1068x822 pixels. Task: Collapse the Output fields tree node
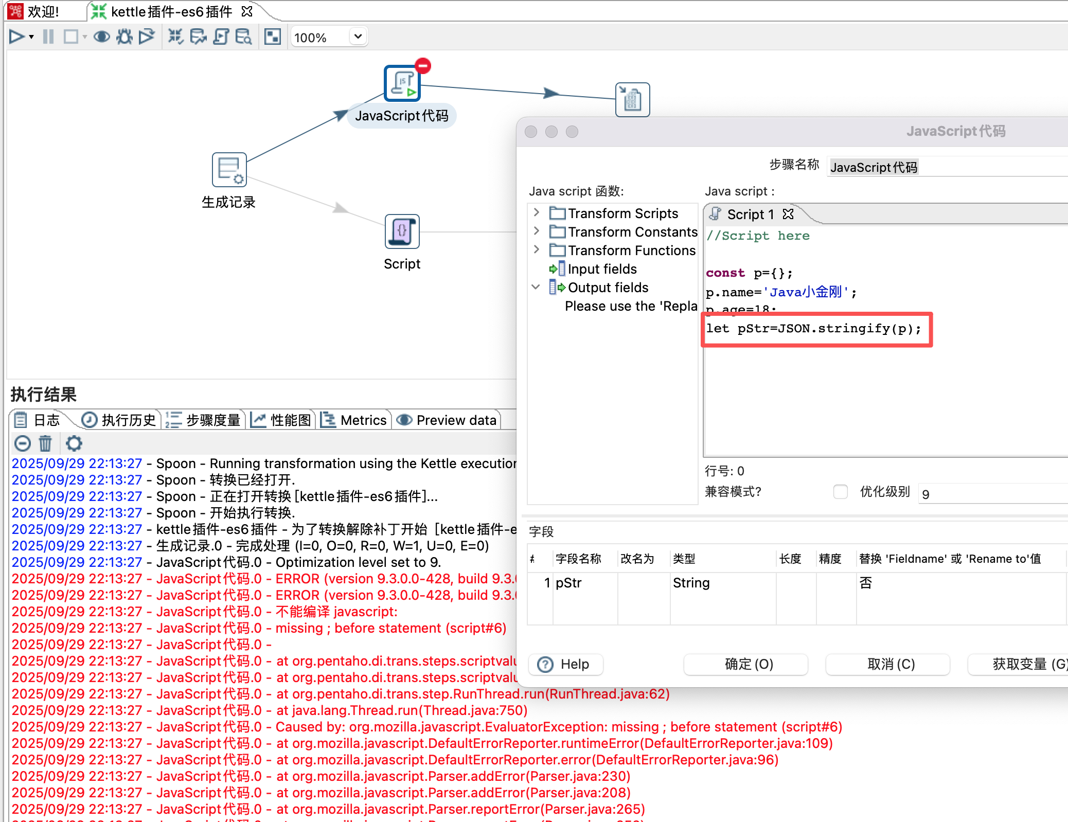(536, 287)
